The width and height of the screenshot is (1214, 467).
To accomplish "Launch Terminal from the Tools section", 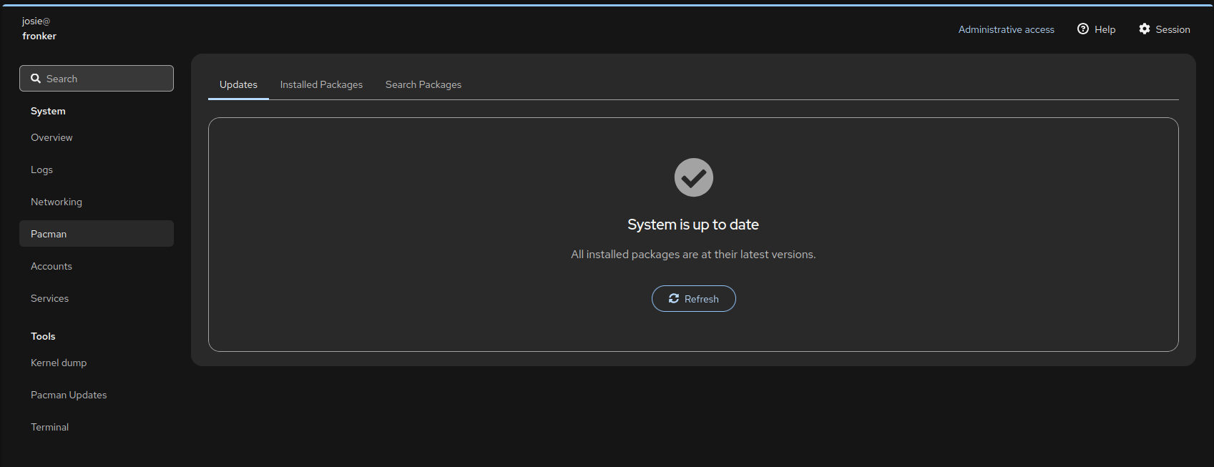I will click(x=50, y=427).
